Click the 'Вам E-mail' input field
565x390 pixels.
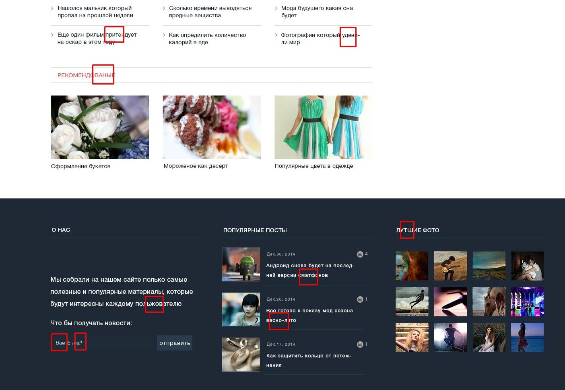[x=101, y=343]
